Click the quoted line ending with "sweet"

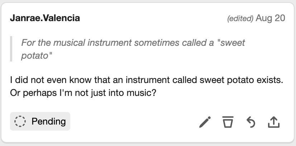pos(133,43)
